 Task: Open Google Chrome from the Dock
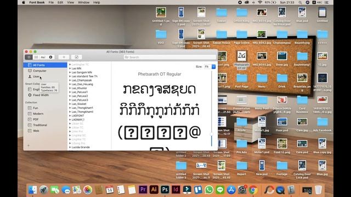tap(253, 190)
